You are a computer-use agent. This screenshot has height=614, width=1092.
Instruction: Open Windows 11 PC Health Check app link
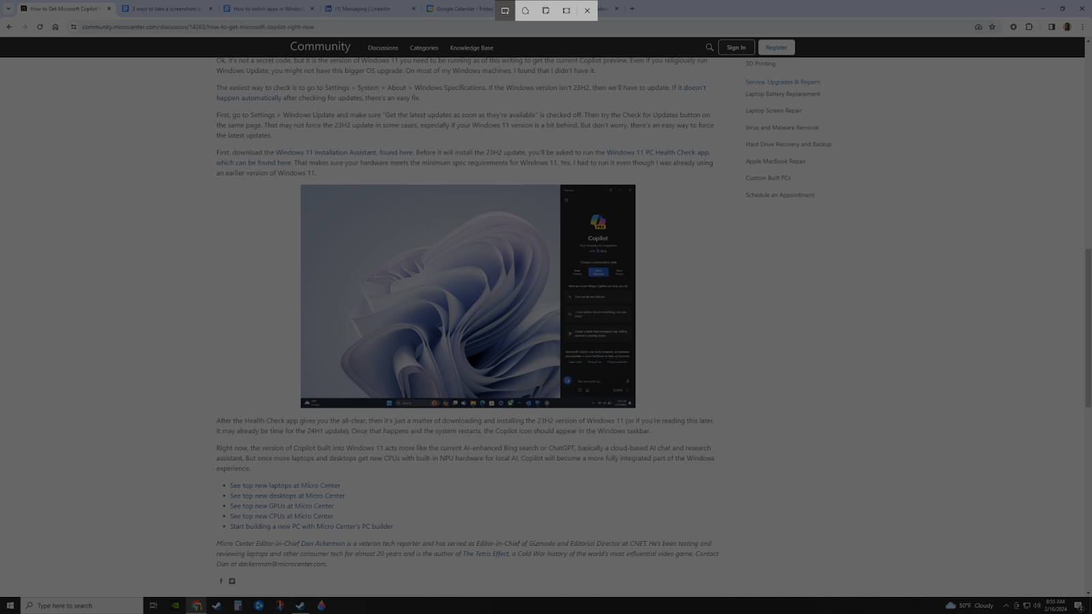(658, 153)
